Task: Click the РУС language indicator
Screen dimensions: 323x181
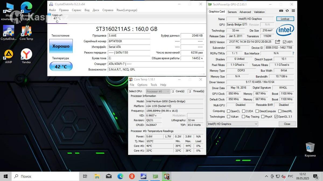Action: [x=290, y=176]
